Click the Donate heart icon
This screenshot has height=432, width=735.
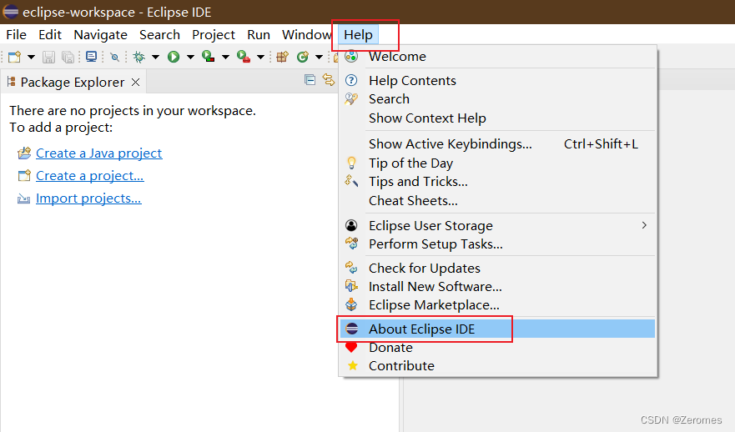pyautogui.click(x=351, y=347)
